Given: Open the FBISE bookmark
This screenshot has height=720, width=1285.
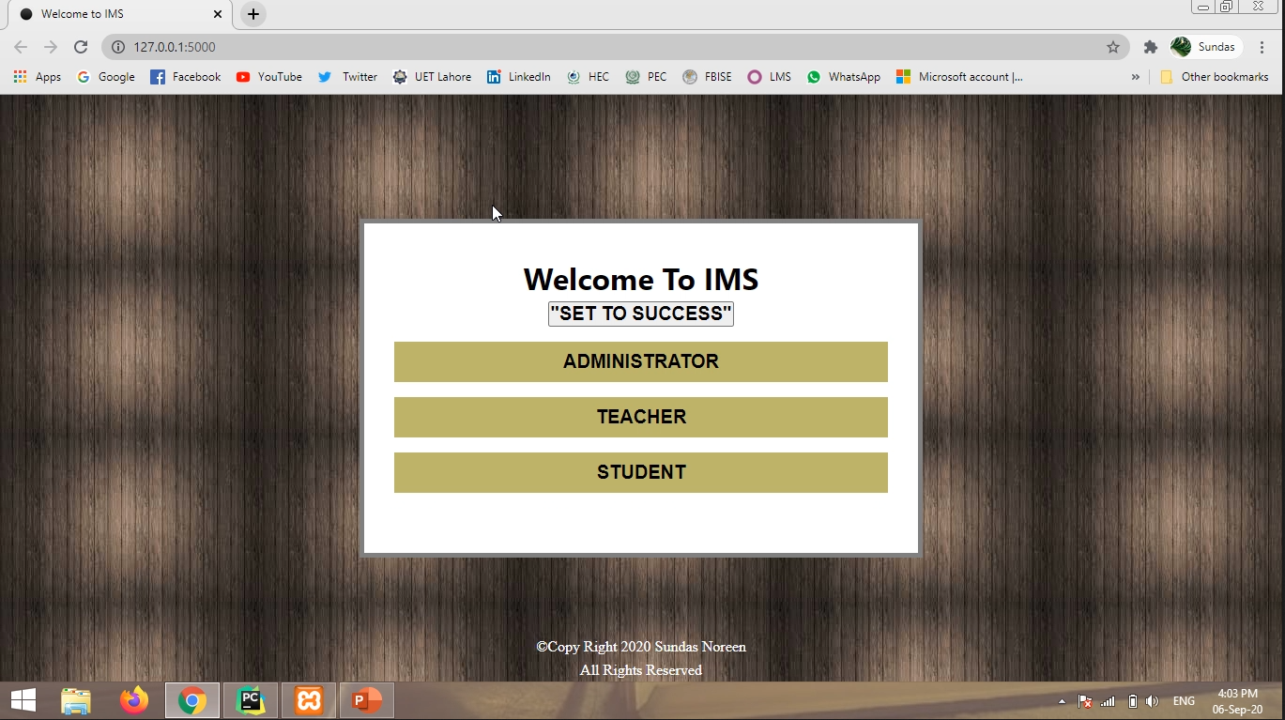Looking at the screenshot, I should (708, 77).
